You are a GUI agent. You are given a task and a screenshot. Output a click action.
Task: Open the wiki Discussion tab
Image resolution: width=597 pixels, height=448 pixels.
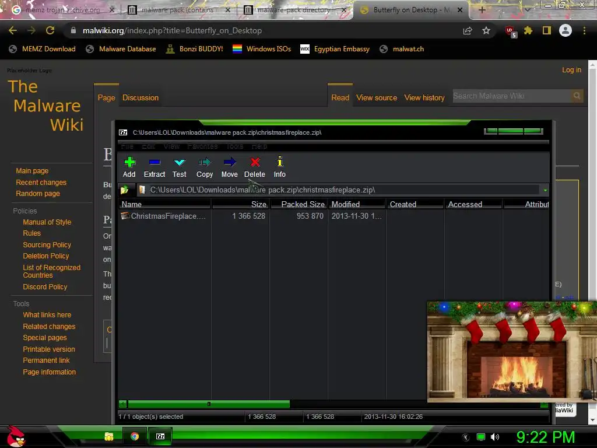pos(141,97)
